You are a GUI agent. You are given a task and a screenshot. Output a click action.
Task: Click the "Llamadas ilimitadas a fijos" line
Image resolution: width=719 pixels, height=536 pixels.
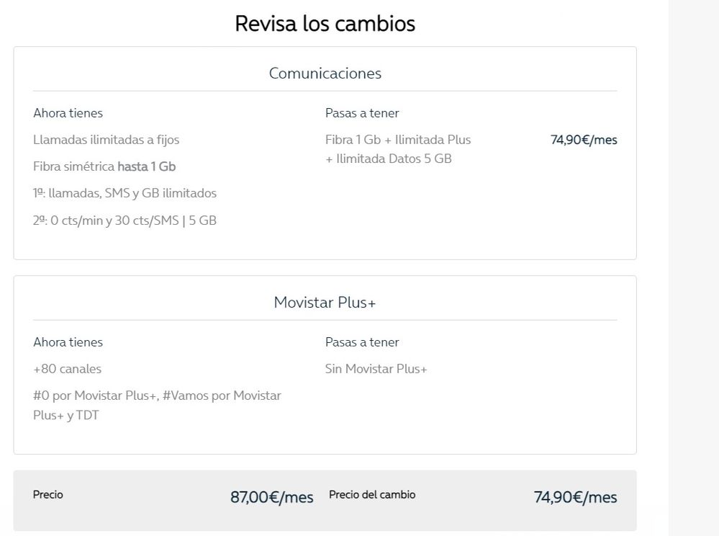[106, 140]
